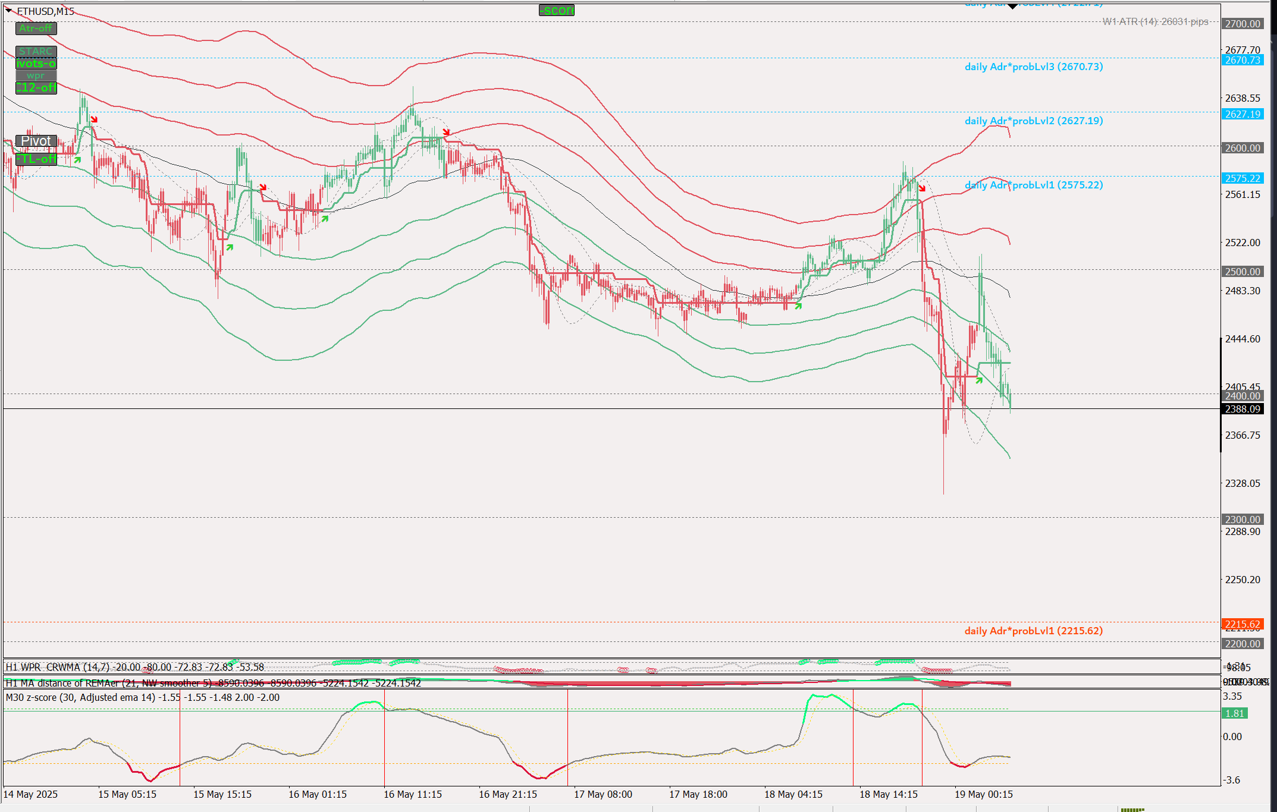Expand the ETHUSD,M15 chart dropdown triangle

pos(8,11)
